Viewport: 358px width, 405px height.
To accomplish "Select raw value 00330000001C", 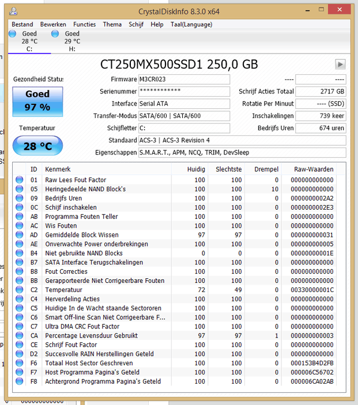I will (x=312, y=290).
